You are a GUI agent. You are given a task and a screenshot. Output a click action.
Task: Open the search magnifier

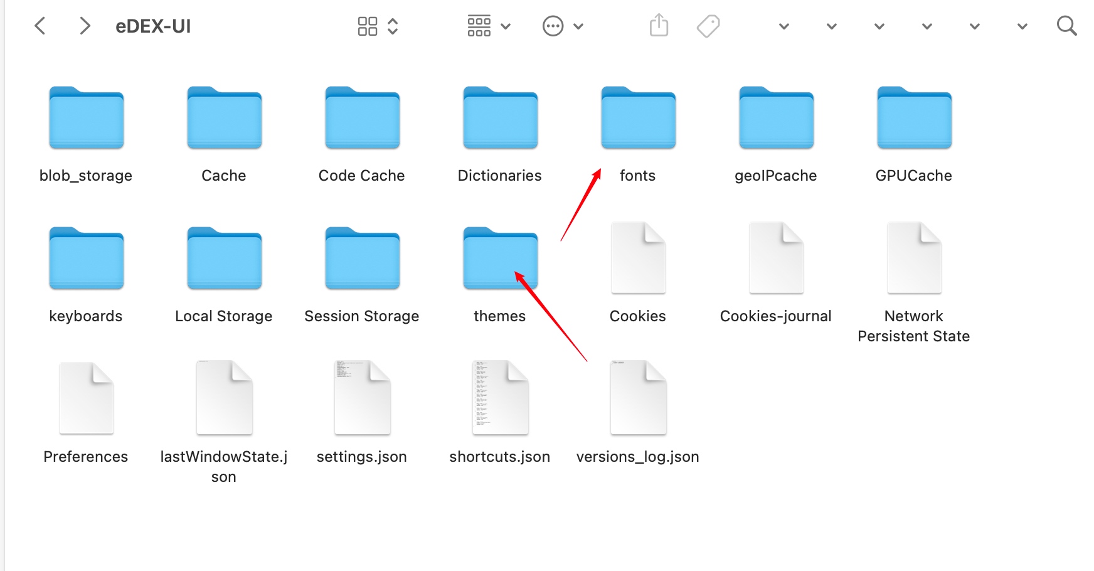(x=1066, y=26)
